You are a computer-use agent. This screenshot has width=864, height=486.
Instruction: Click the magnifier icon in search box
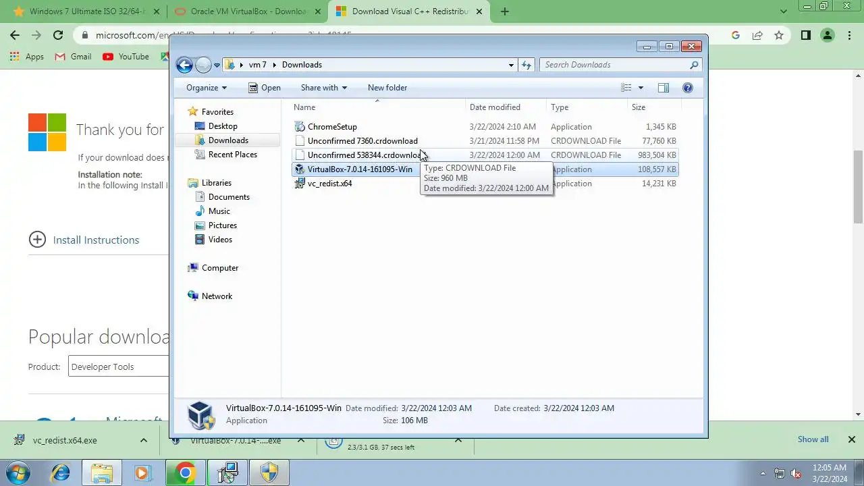694,65
